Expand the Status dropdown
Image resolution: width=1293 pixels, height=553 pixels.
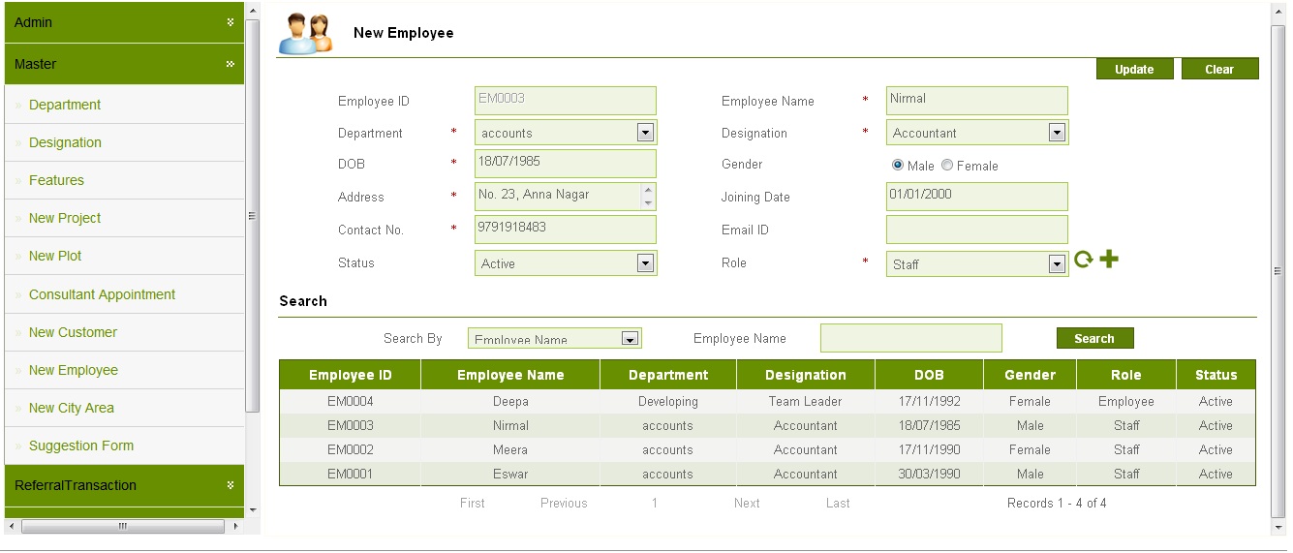click(645, 263)
